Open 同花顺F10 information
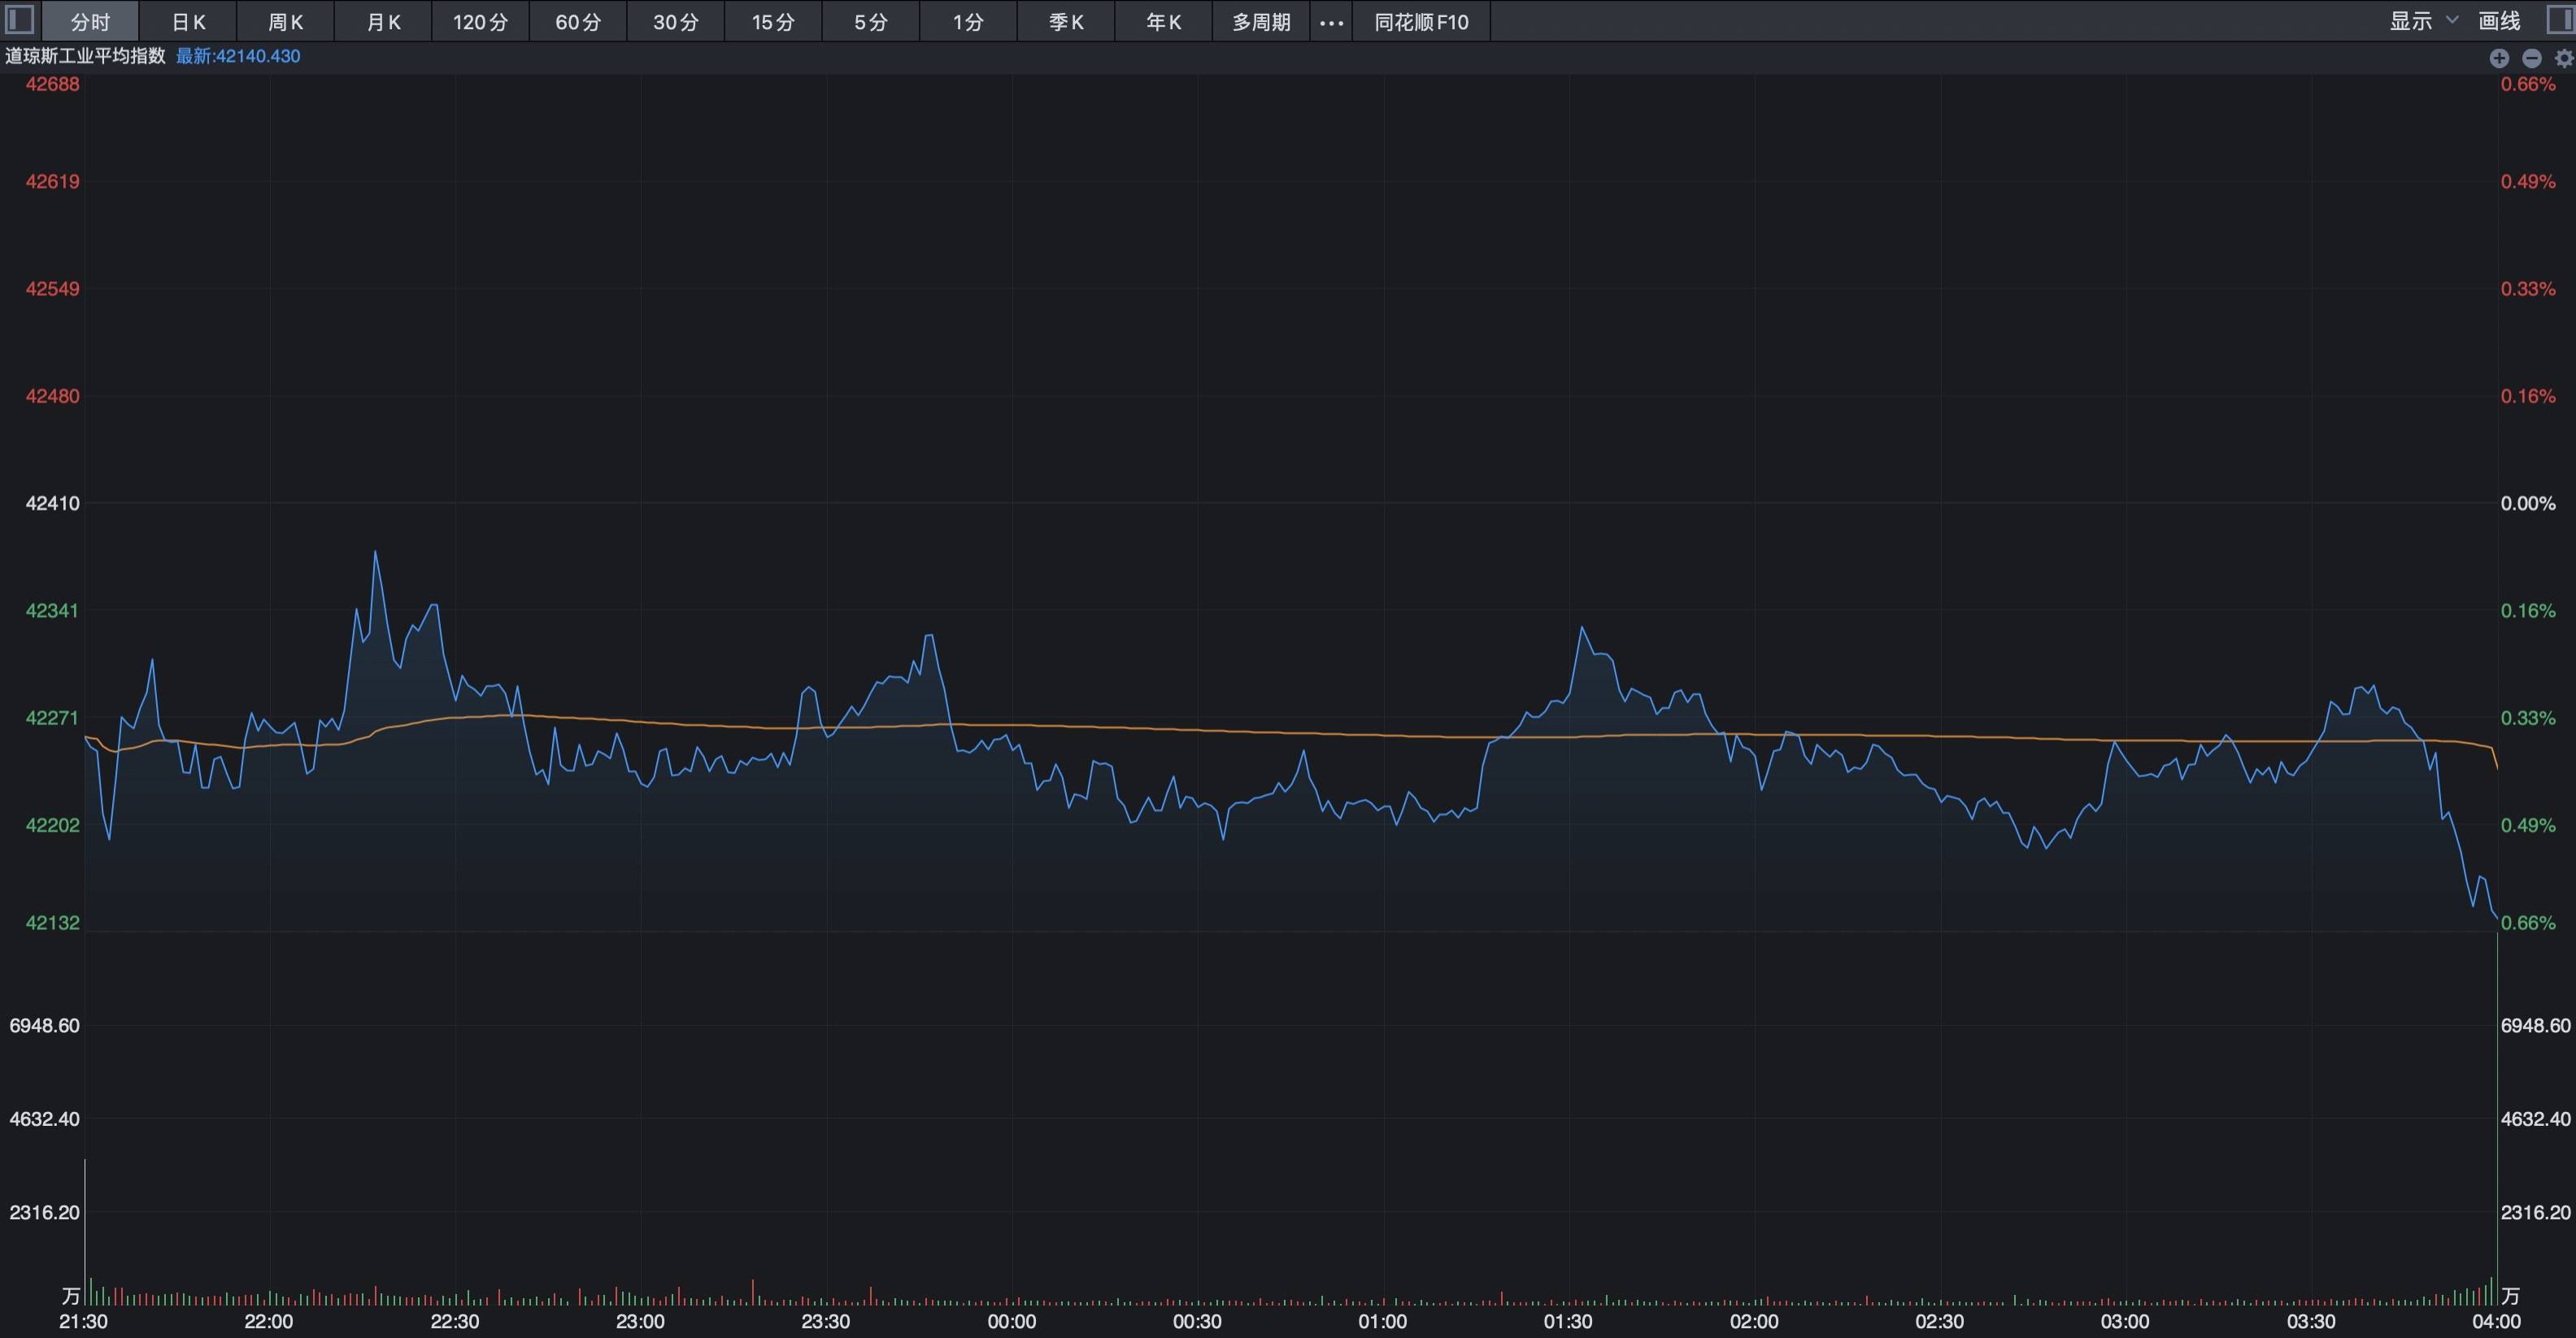Image resolution: width=2576 pixels, height=1338 pixels. coord(1421,22)
